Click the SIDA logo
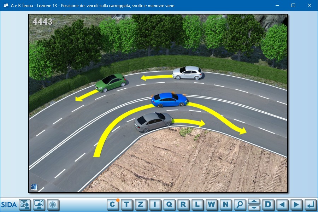 tap(9, 205)
